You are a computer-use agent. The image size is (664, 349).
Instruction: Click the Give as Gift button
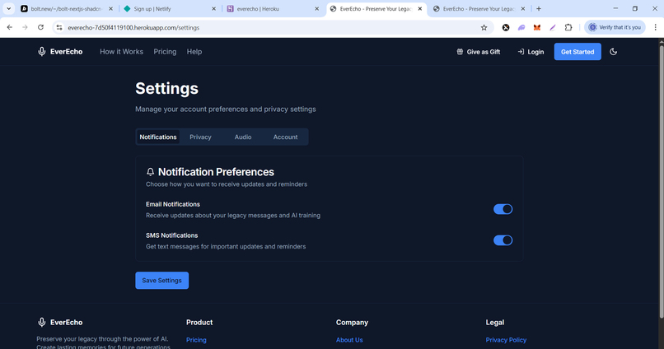coord(479,52)
